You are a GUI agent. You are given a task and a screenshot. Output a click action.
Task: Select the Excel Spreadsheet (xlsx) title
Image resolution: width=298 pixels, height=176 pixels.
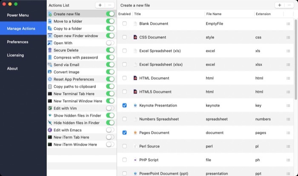[x=161, y=64]
